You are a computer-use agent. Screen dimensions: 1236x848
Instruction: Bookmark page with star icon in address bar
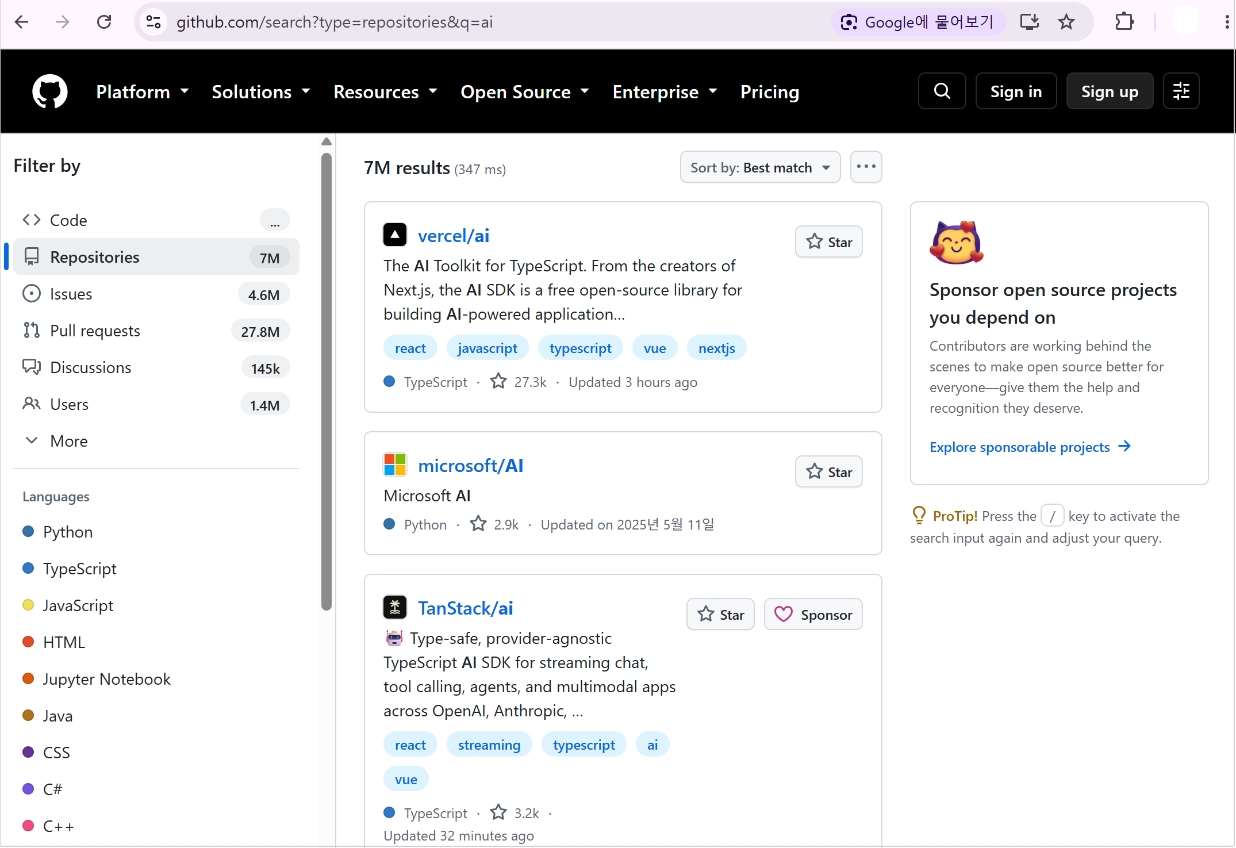click(x=1066, y=22)
